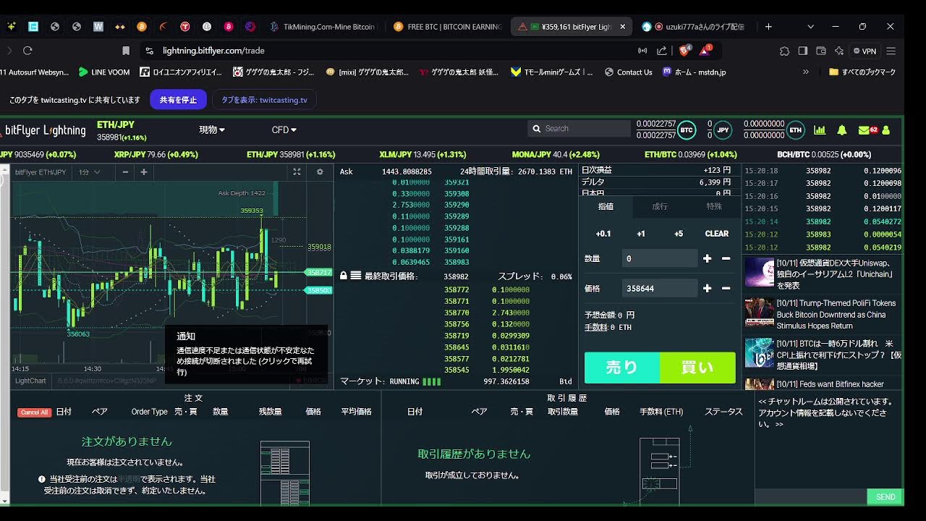Click the notification bell icon

tap(842, 130)
